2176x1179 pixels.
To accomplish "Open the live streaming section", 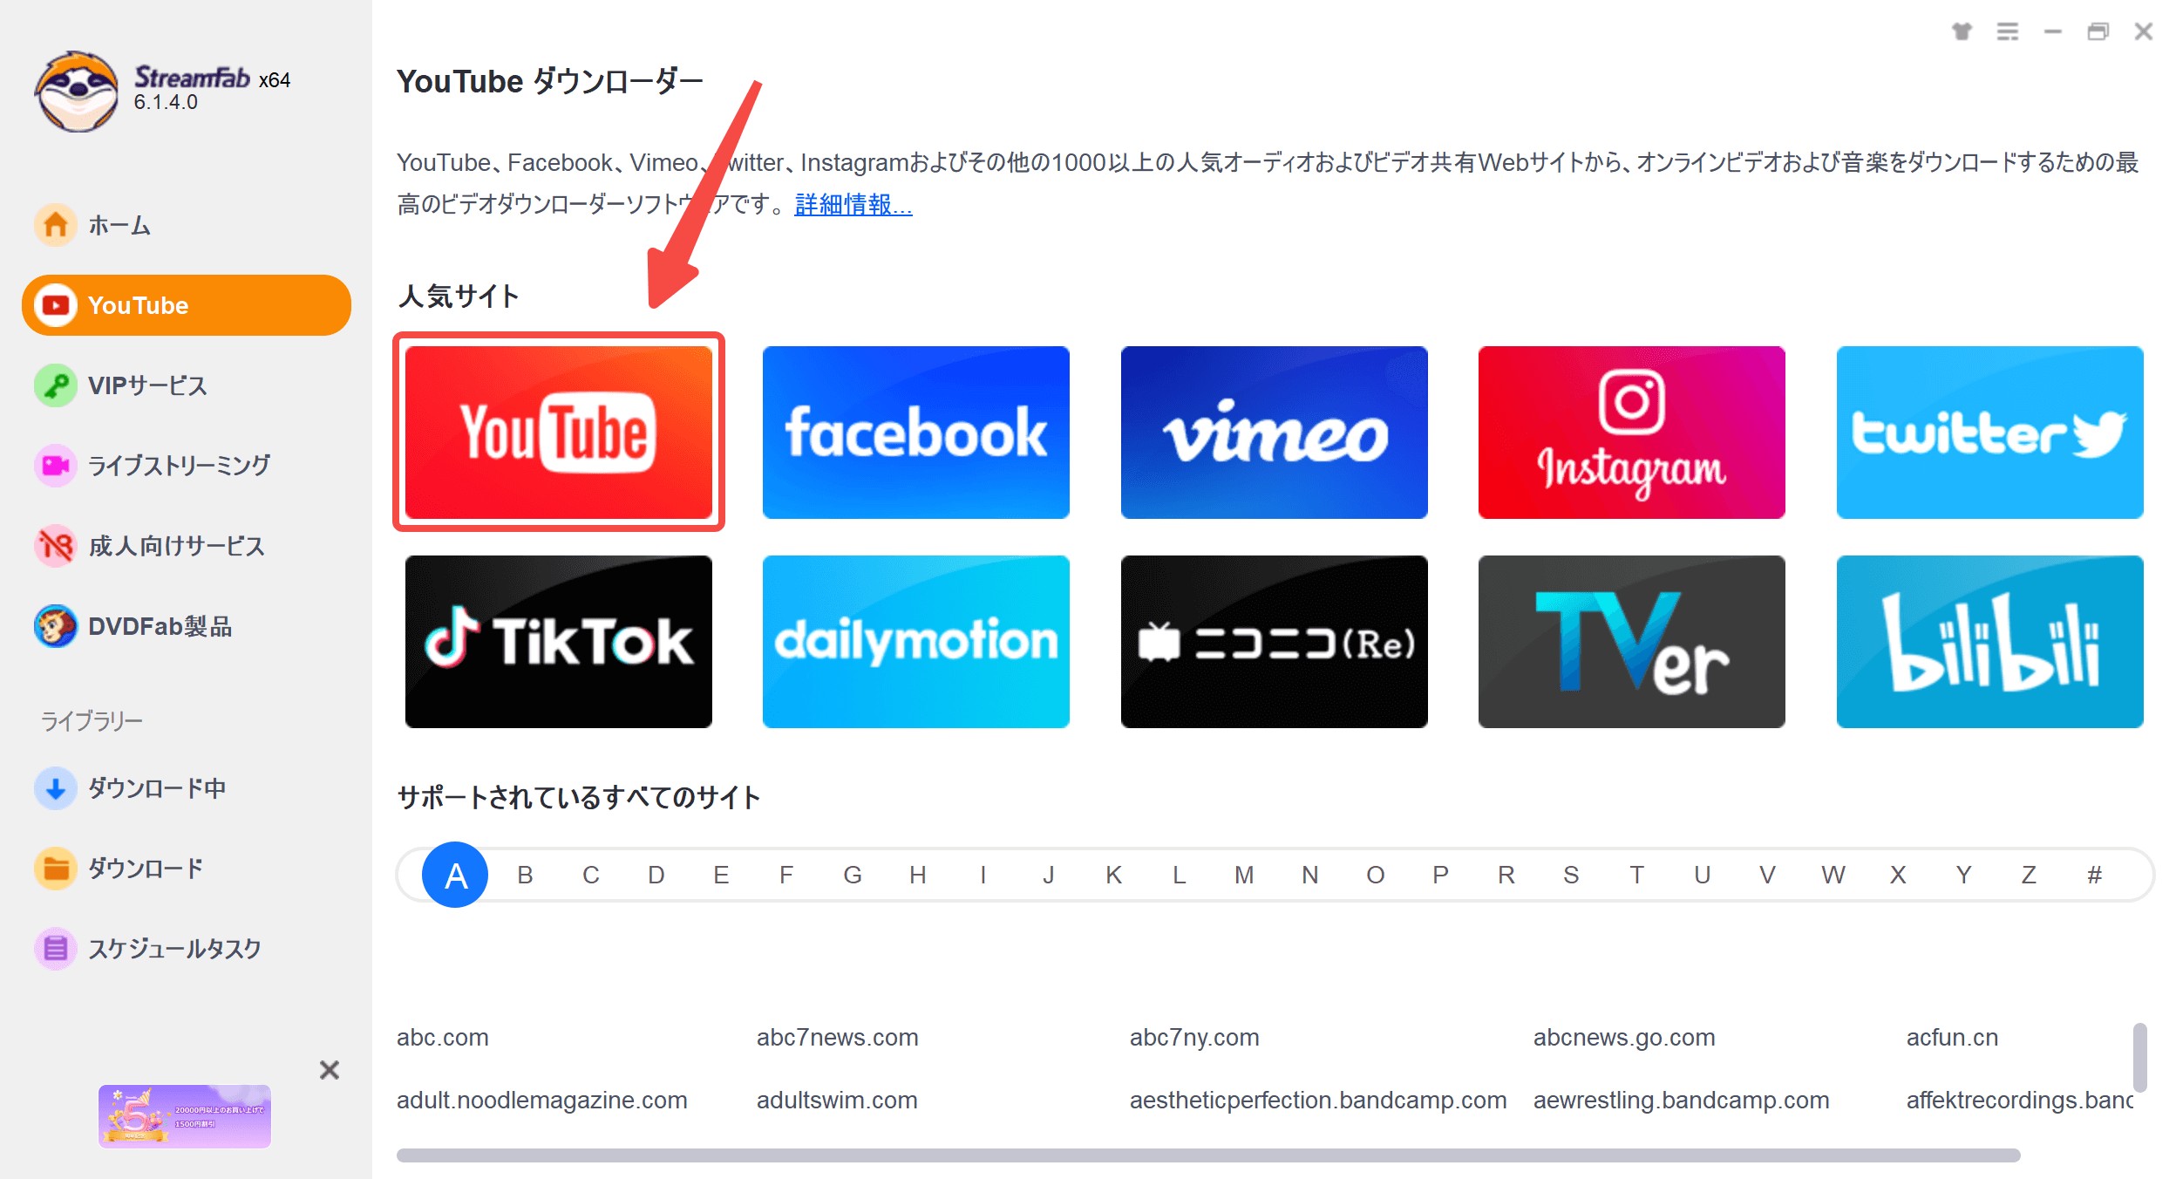I will pyautogui.click(x=153, y=466).
